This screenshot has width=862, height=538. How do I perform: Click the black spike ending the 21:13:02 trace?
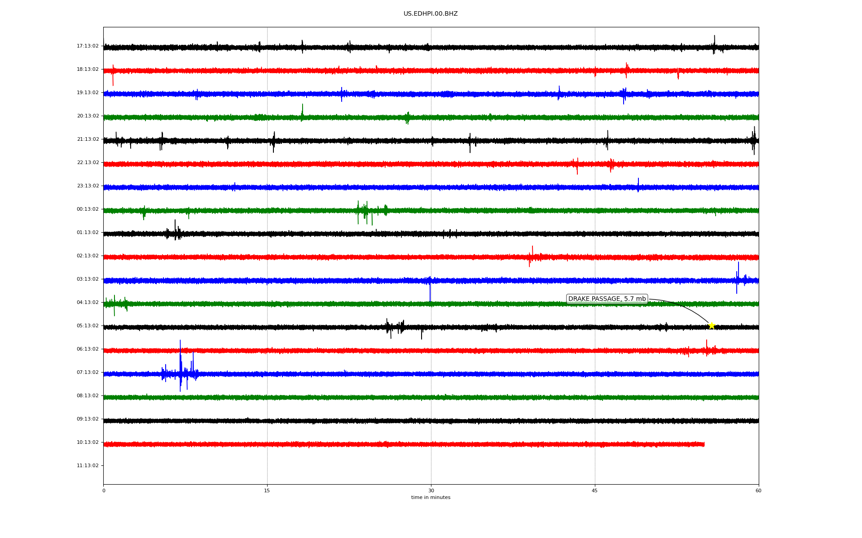point(754,140)
